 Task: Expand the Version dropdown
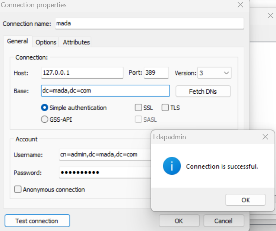(x=214, y=73)
